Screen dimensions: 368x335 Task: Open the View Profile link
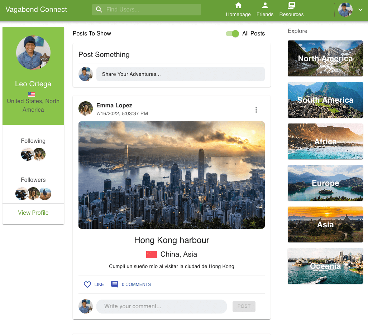coord(33,213)
